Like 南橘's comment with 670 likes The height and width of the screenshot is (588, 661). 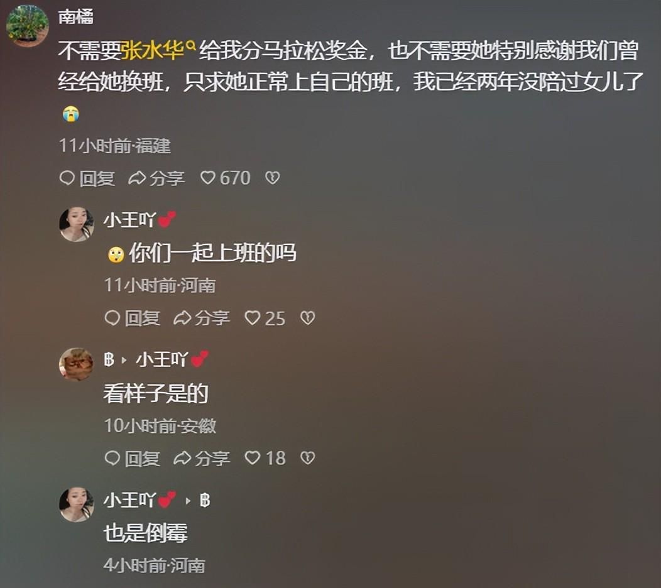(225, 178)
